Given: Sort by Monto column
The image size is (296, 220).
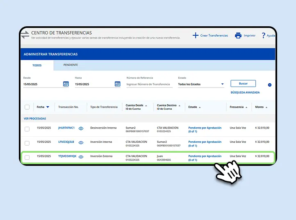Looking at the screenshot, I should click(x=266, y=108).
